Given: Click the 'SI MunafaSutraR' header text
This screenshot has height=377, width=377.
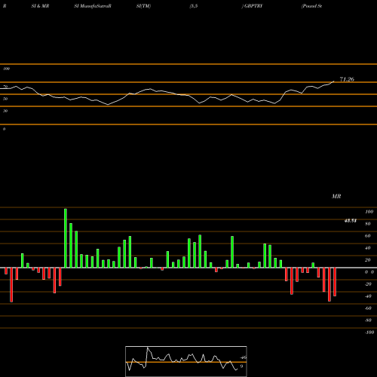Looking at the screenshot, I should [93, 6].
